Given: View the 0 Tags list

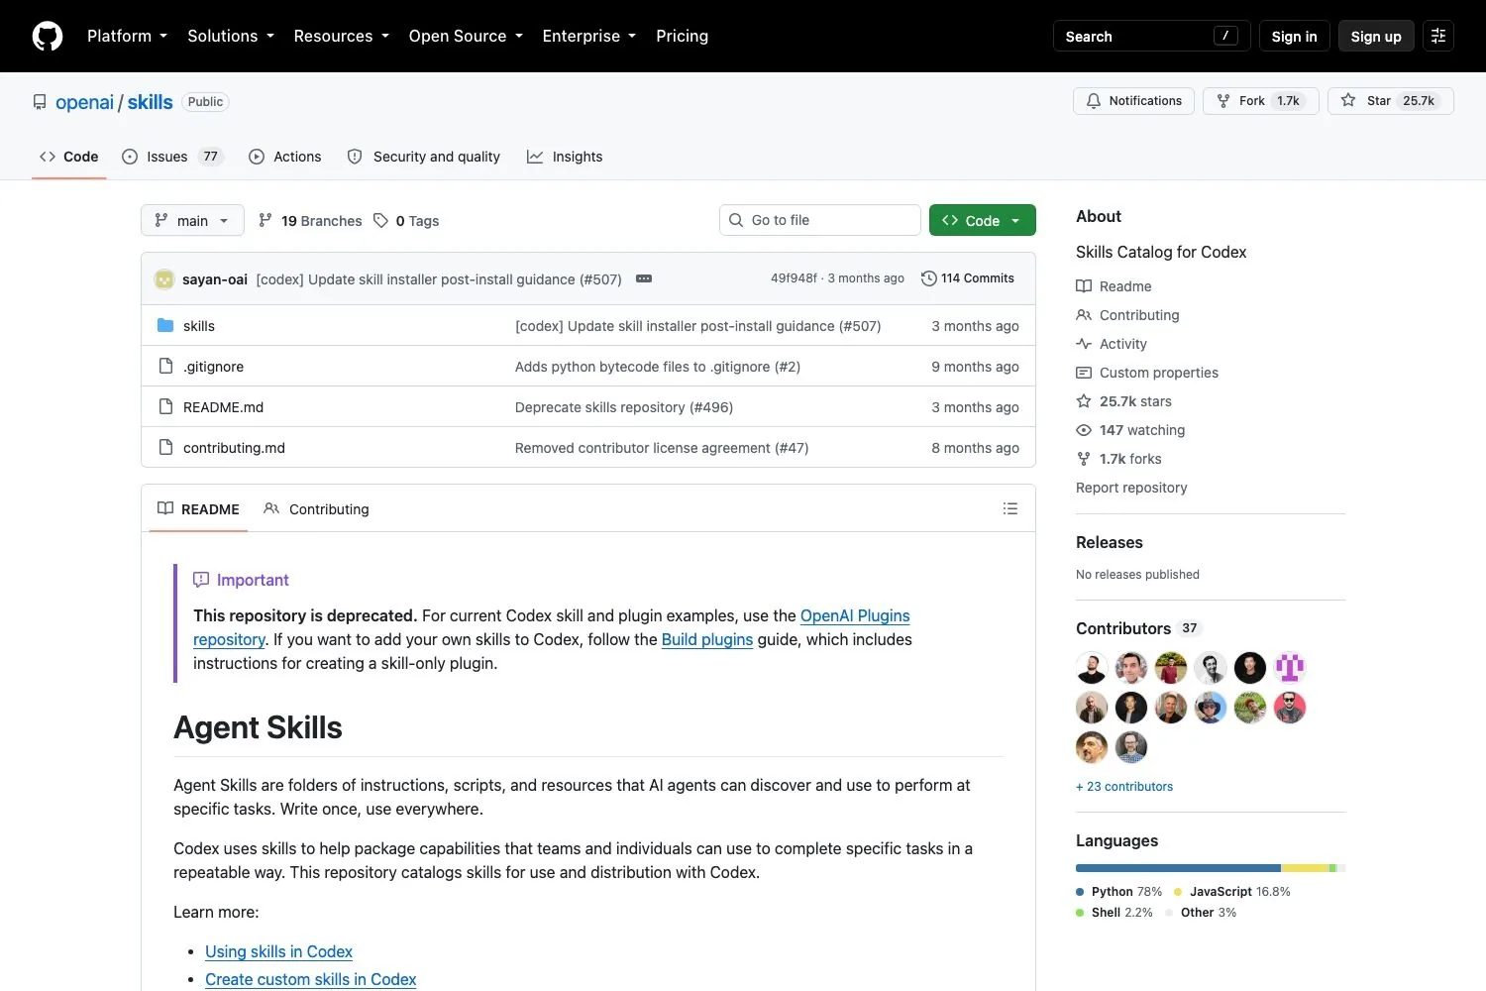Looking at the screenshot, I should point(407,221).
